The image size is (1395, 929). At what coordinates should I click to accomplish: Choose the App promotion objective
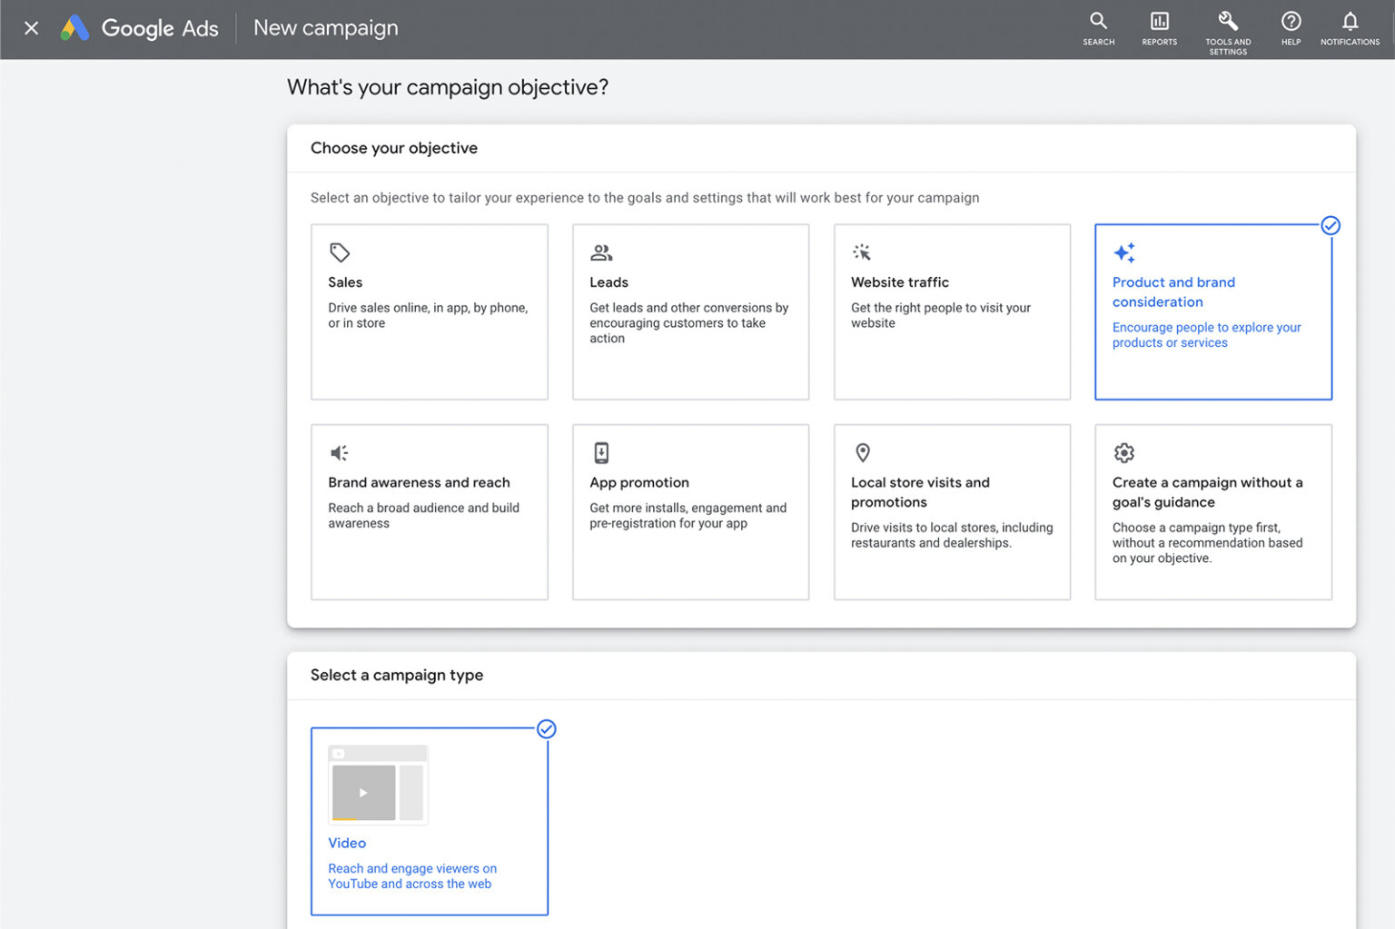689,511
